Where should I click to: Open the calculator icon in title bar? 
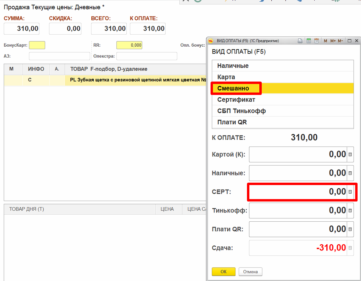pos(308,41)
